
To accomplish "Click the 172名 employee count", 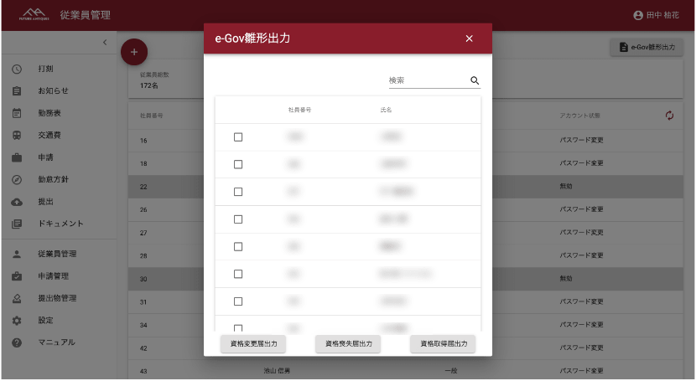I will [x=148, y=86].
